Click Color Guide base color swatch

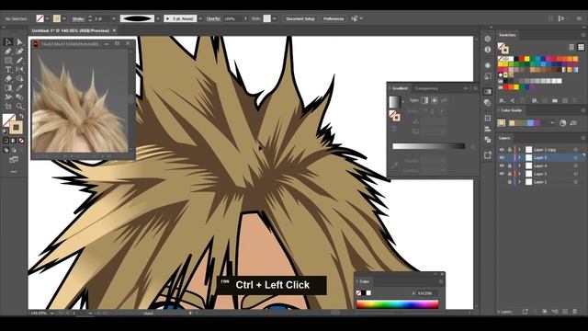pyautogui.click(x=502, y=122)
